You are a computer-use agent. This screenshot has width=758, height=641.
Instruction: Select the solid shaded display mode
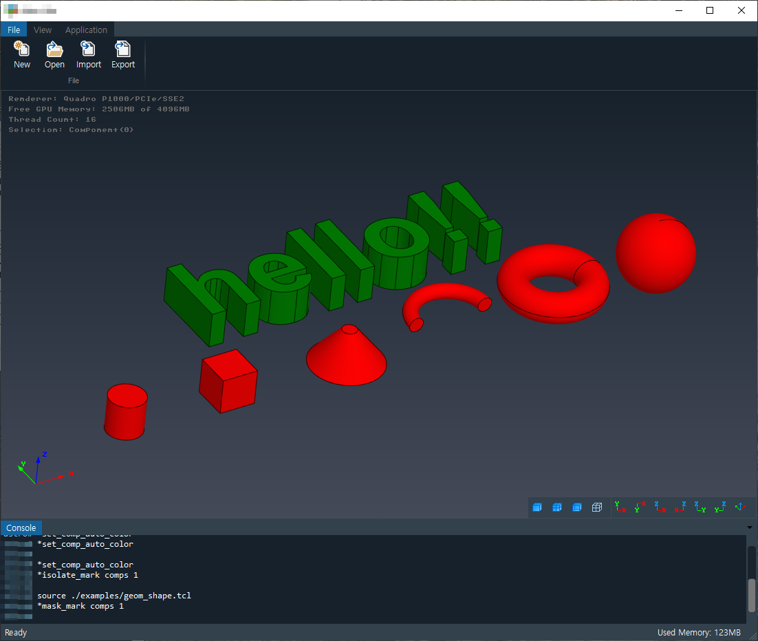click(x=537, y=507)
